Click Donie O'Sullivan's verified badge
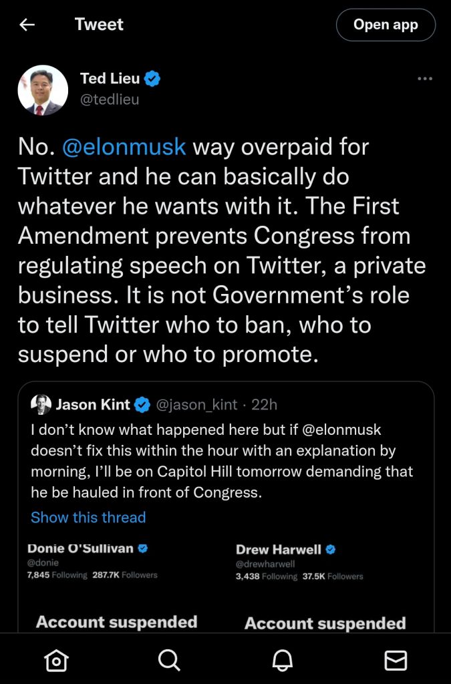Viewport: 451px width, 684px height. click(142, 548)
